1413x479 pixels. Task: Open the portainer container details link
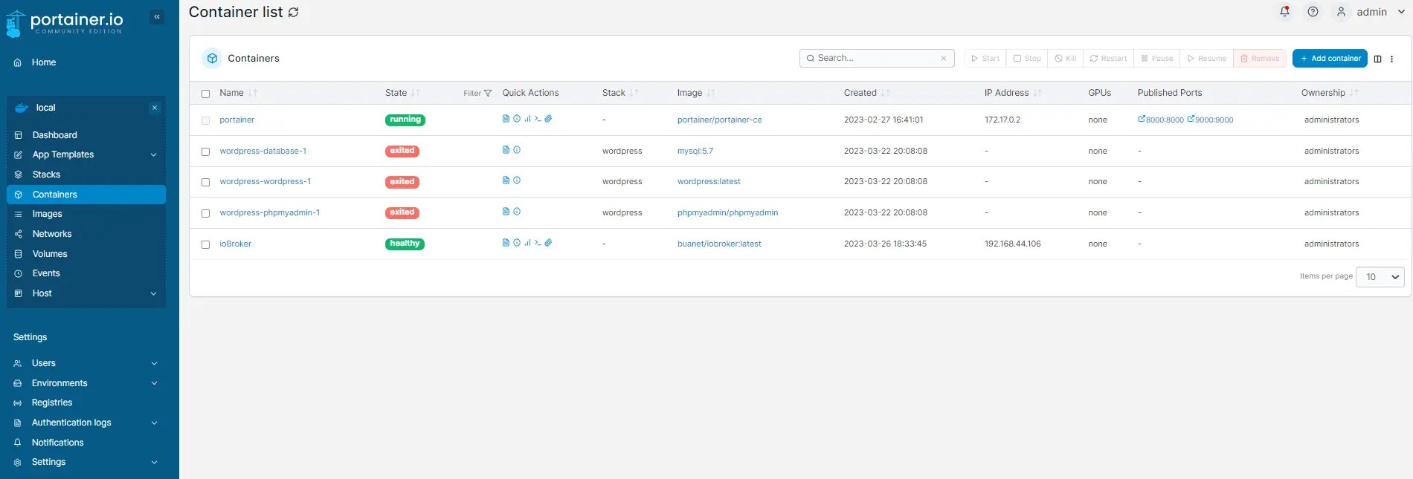tap(236, 120)
